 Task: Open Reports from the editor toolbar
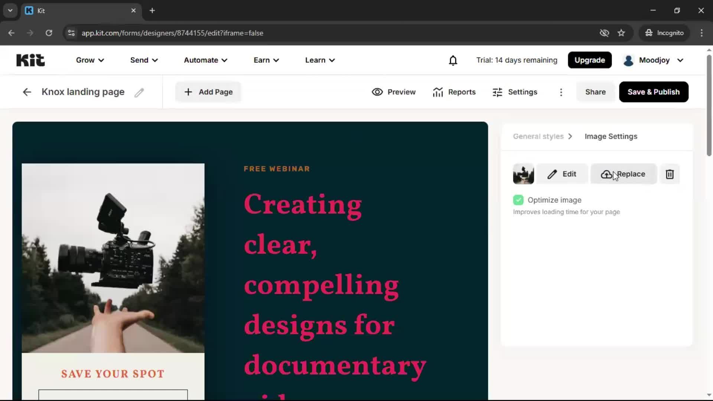(454, 92)
